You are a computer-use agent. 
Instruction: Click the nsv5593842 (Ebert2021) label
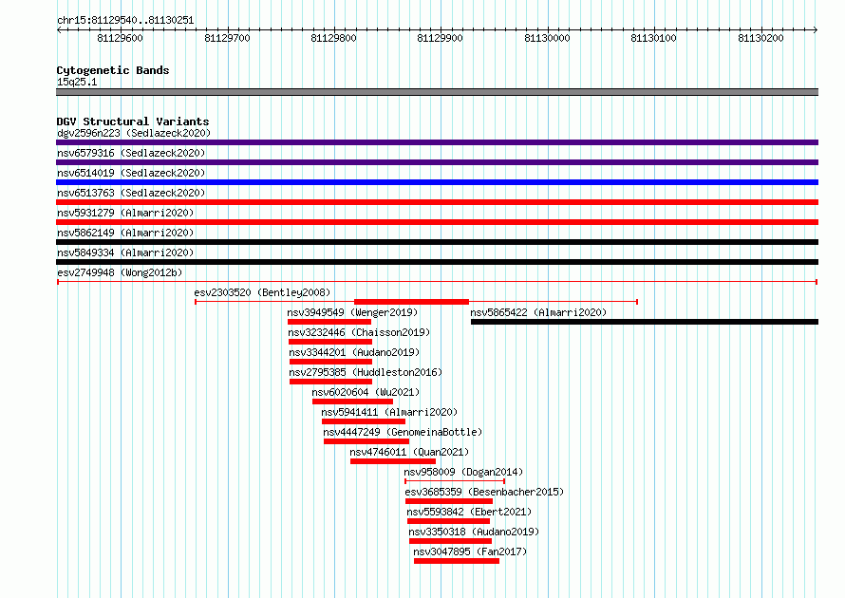click(x=469, y=512)
